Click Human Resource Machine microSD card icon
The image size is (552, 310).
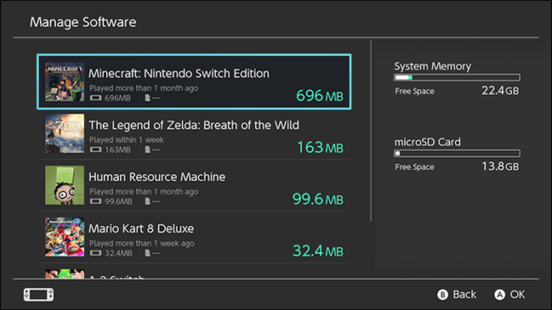coord(147,201)
